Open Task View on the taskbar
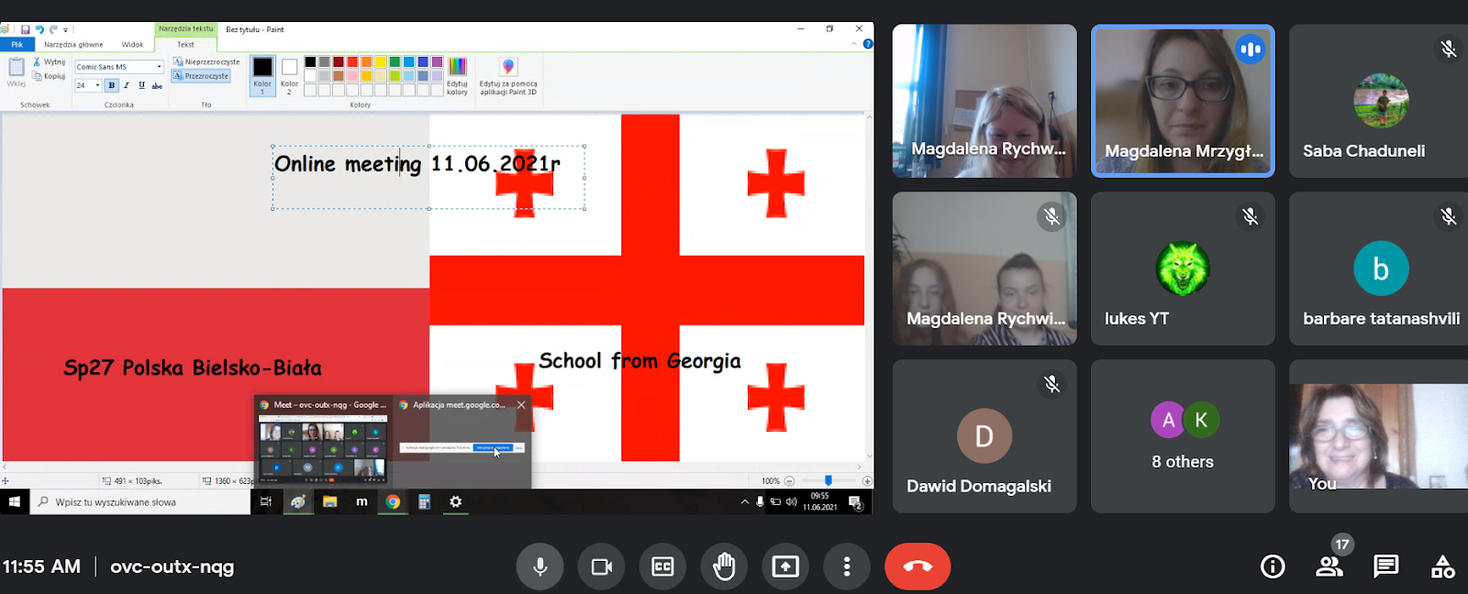The width and height of the screenshot is (1468, 594). tap(266, 501)
